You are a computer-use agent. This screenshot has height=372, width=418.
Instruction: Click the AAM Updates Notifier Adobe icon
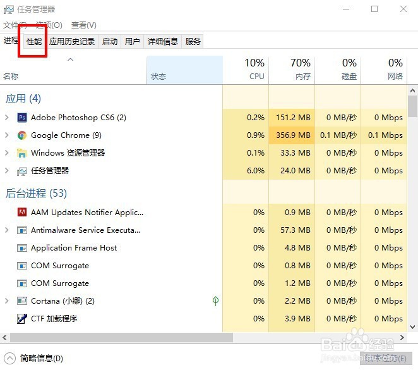pyautogui.click(x=22, y=213)
